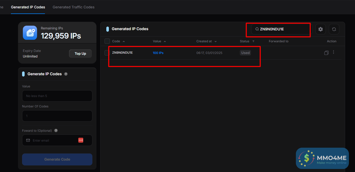Viewport: 355px width, 172px height.
Task: Click the search magnifier icon
Action: 257,29
